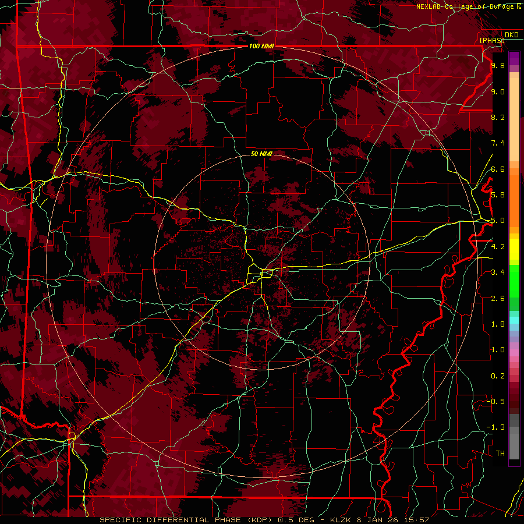Select the 8.2 legend value
Screen dimensions: 524x524
pos(498,117)
